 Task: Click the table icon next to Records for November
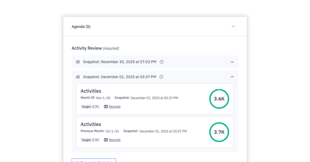tap(106, 106)
